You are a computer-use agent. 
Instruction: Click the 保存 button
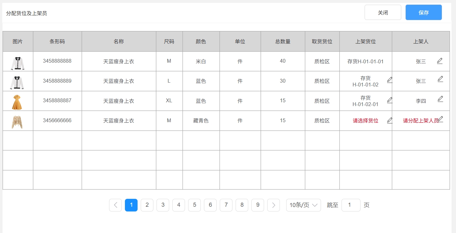[x=424, y=12]
